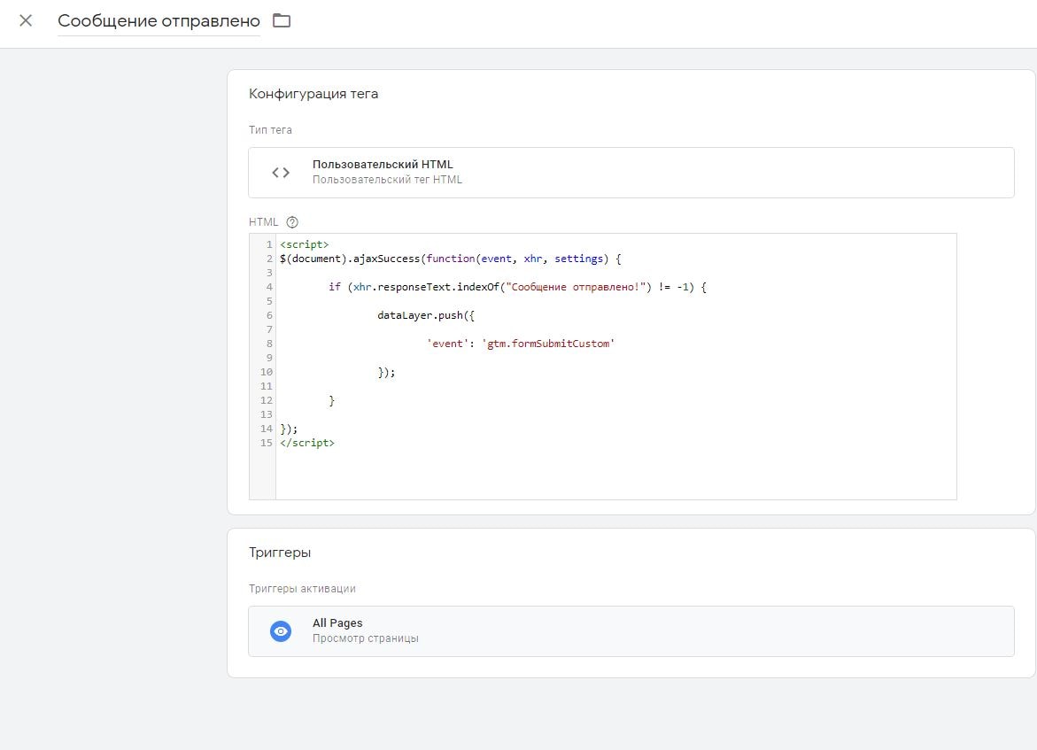Click the code brackets icon of Custom HTML
This screenshot has width=1037, height=750.
click(281, 173)
